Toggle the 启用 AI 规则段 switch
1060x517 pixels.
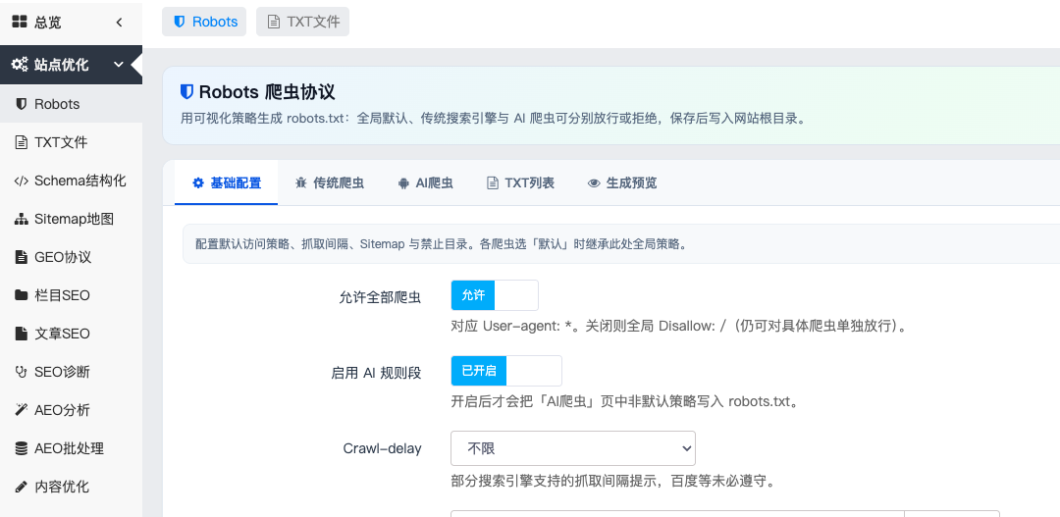pos(506,371)
